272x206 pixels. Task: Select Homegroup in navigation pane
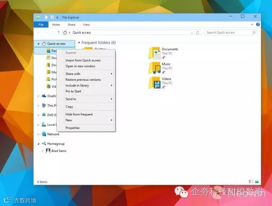click(56, 144)
